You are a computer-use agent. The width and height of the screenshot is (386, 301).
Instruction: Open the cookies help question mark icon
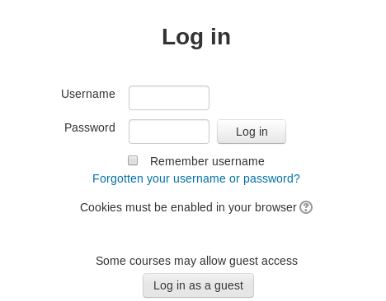306,207
